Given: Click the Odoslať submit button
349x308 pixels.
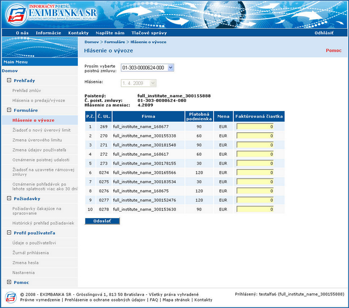Looking at the screenshot, I should pyautogui.click(x=102, y=221).
